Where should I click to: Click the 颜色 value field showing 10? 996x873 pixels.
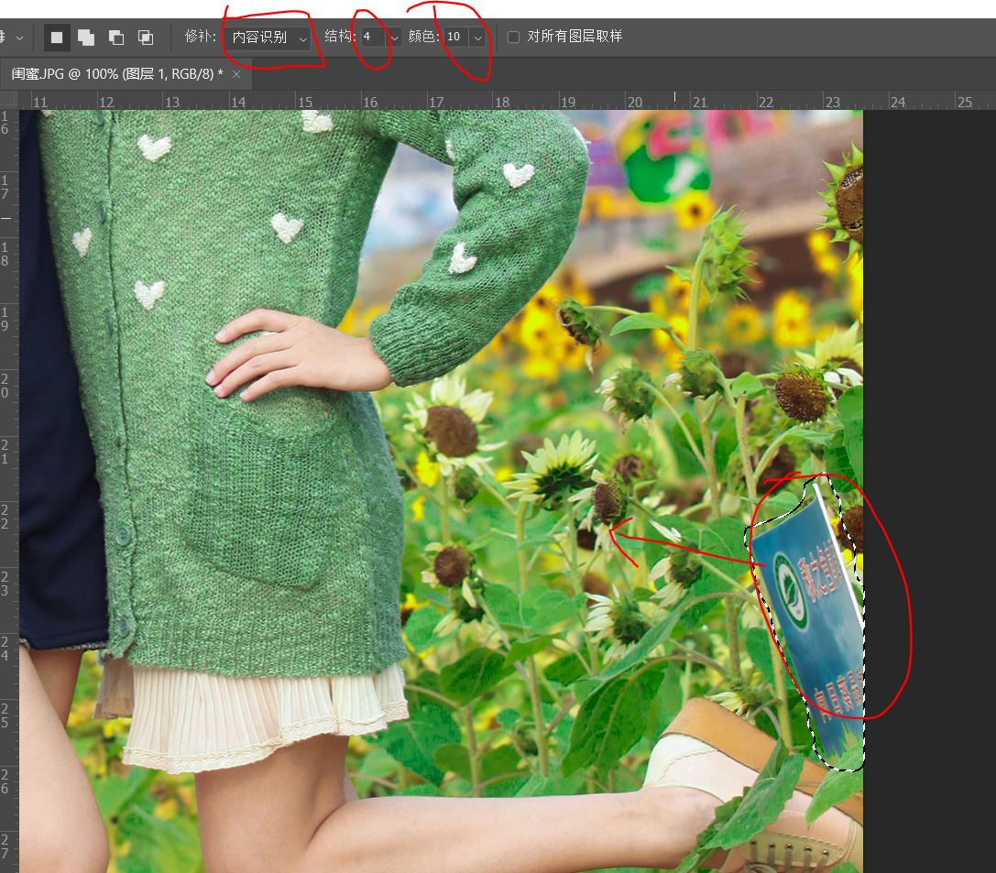pyautogui.click(x=456, y=37)
